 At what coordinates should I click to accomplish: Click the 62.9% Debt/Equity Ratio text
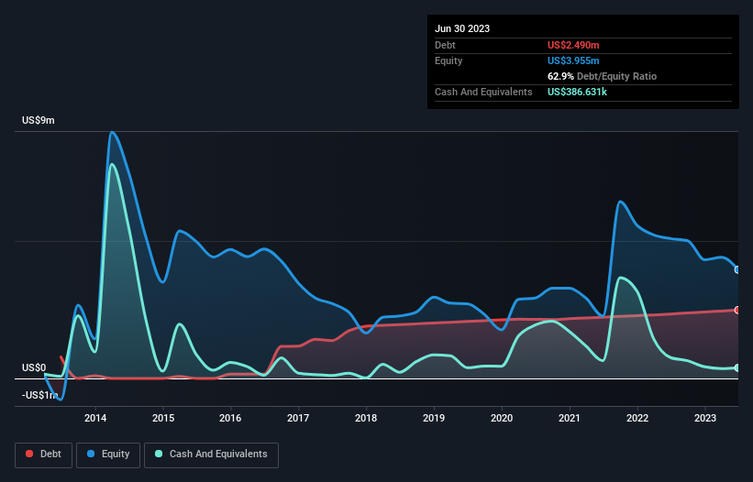(x=603, y=76)
